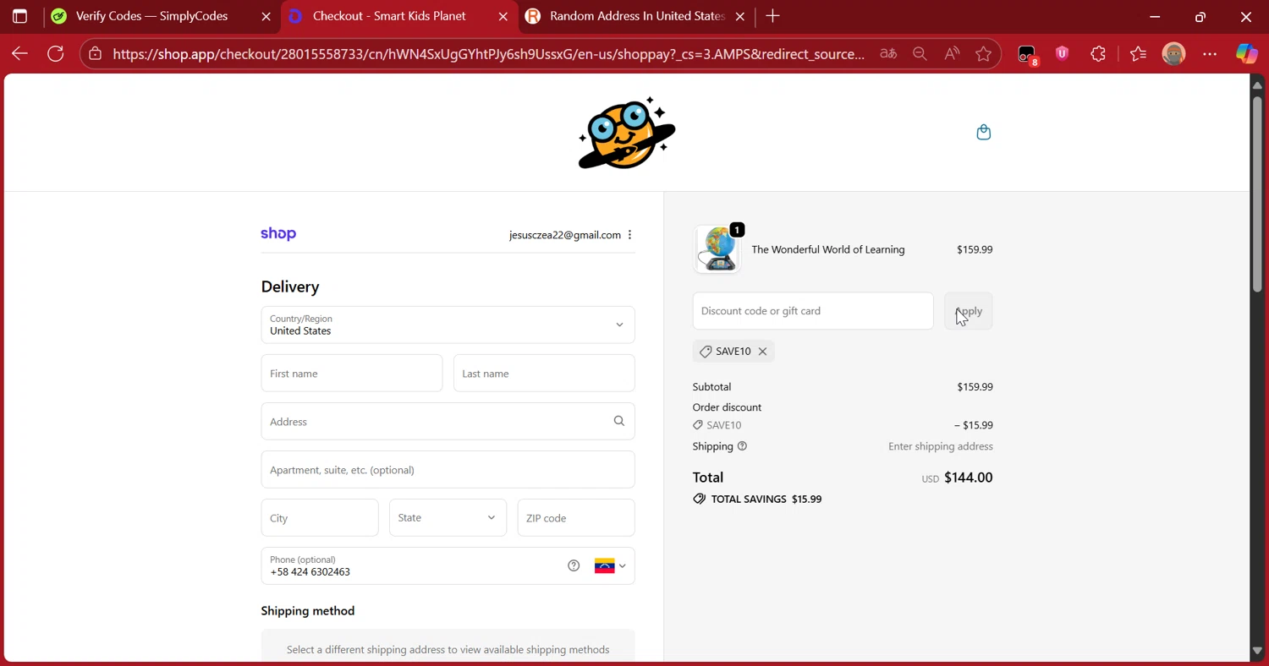Expand the Country/Region dropdown

point(448,325)
